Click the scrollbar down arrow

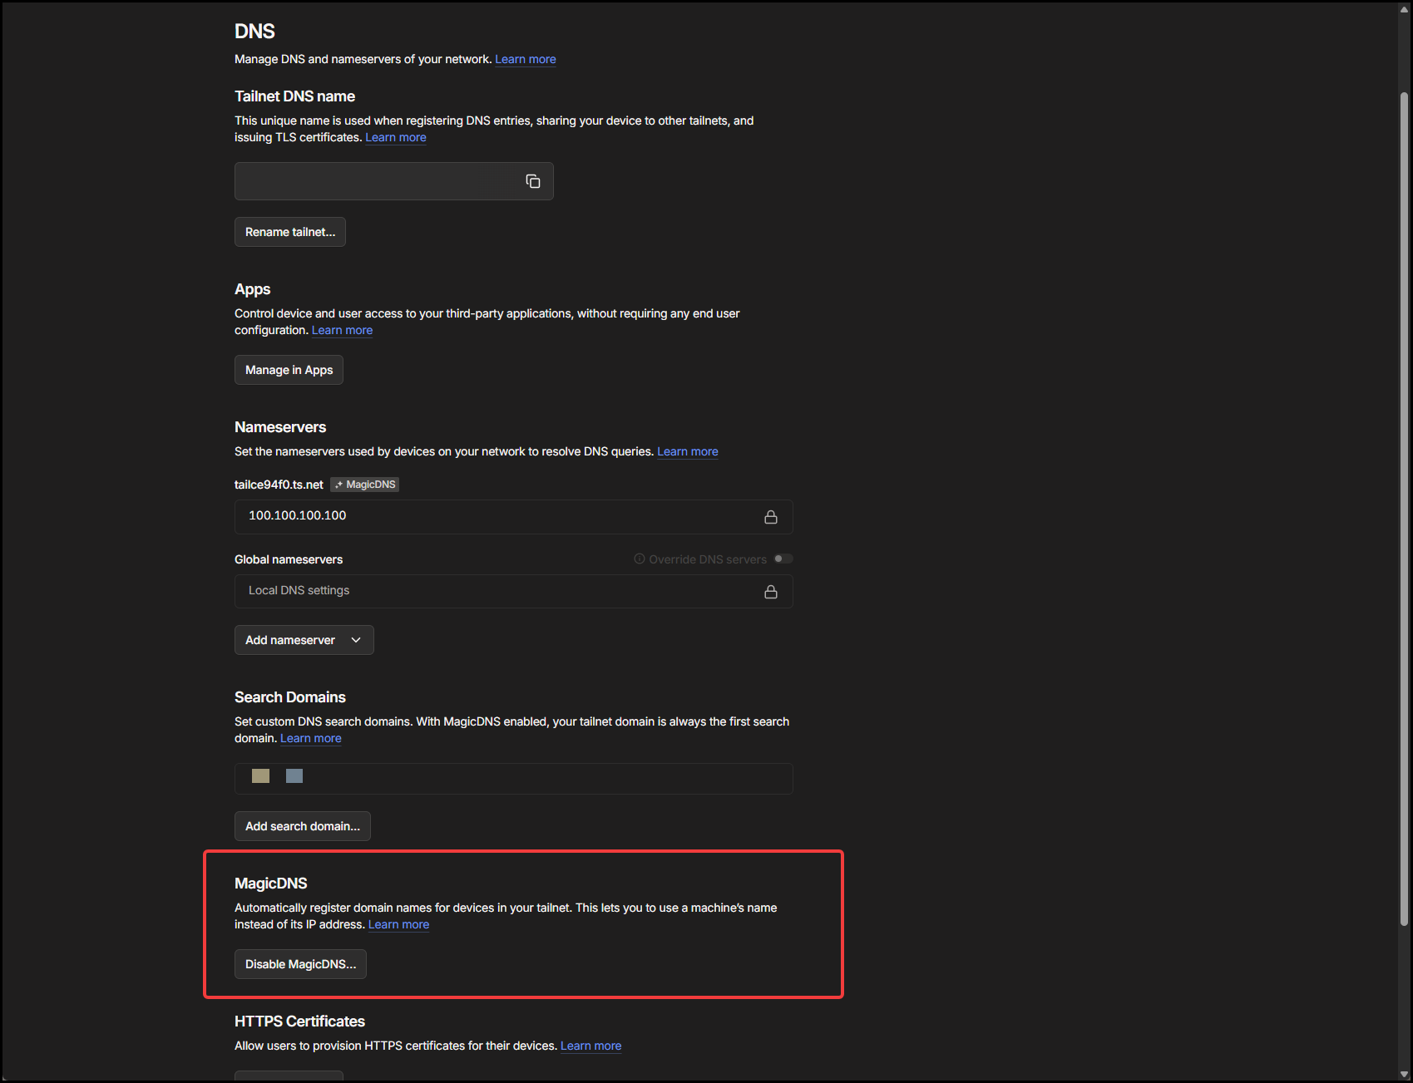1405,1074
